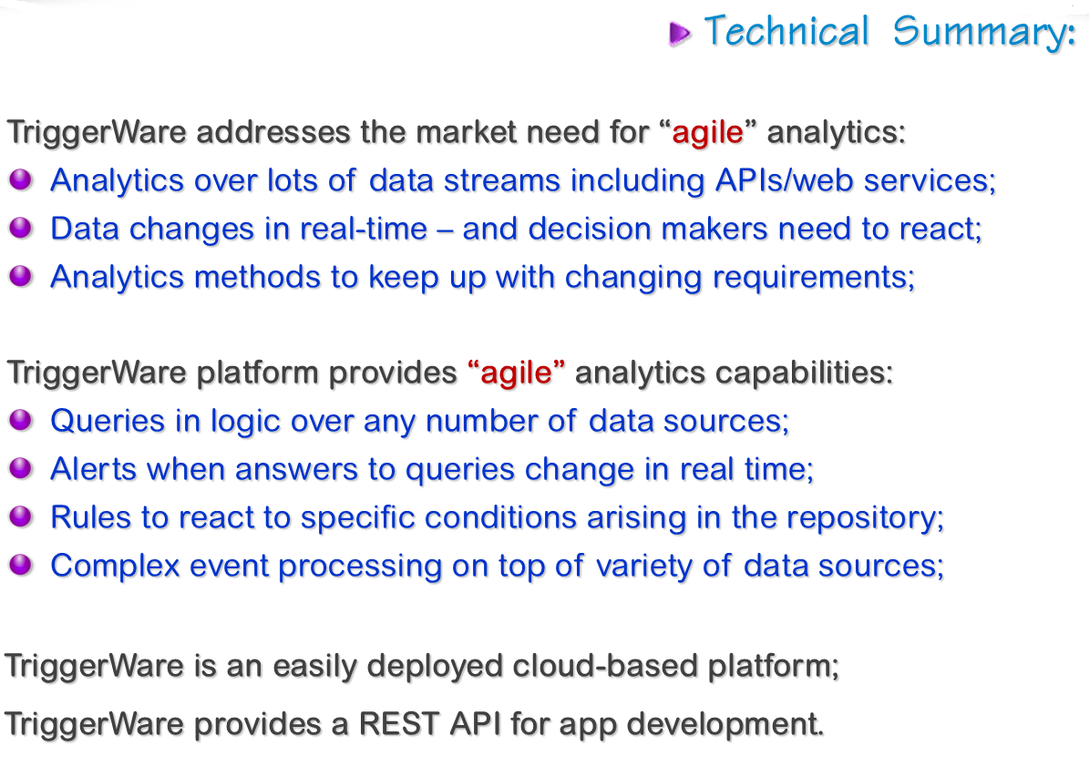Click the bullet before Data changes in real-time
The height and width of the screenshot is (766, 1089).
click(x=21, y=228)
